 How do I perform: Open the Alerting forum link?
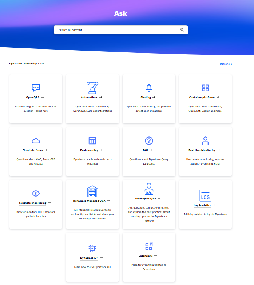pos(146,98)
